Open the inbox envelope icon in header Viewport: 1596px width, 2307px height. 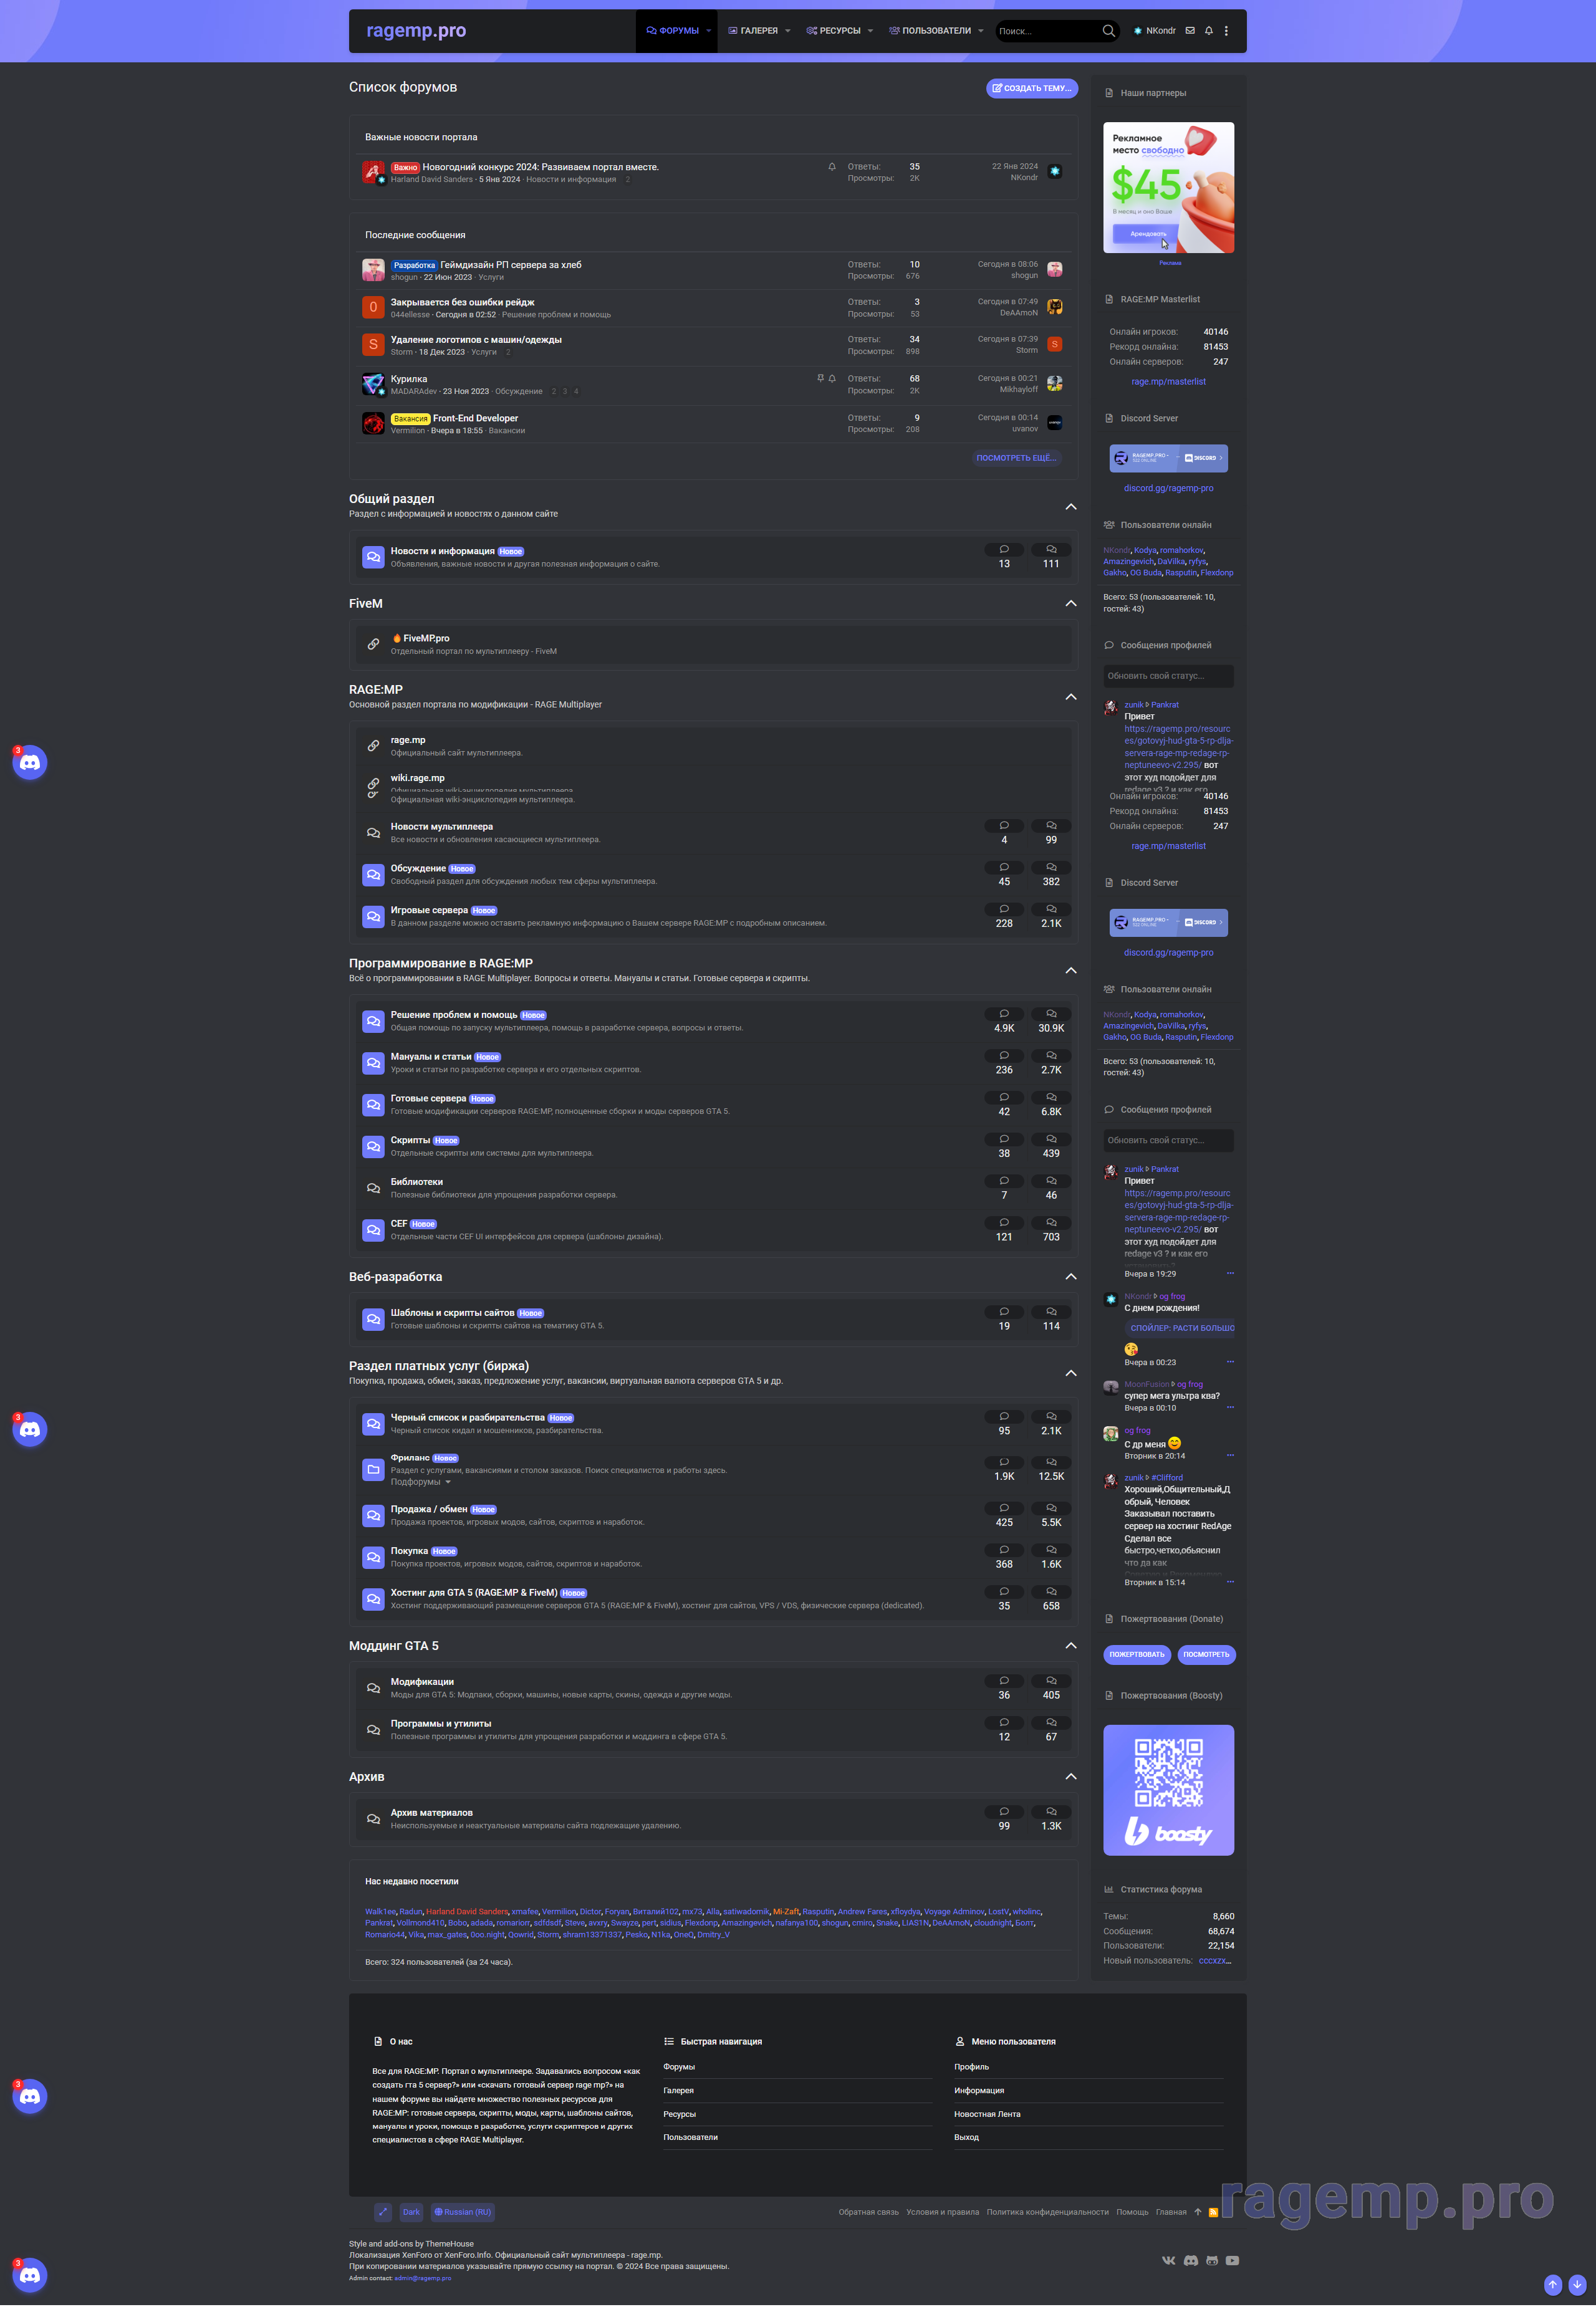[1189, 31]
